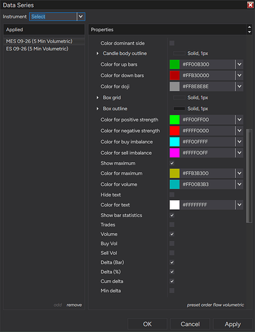255x332 pixels.
Task: Click the bright green positive strength swatch
Action: point(174,120)
